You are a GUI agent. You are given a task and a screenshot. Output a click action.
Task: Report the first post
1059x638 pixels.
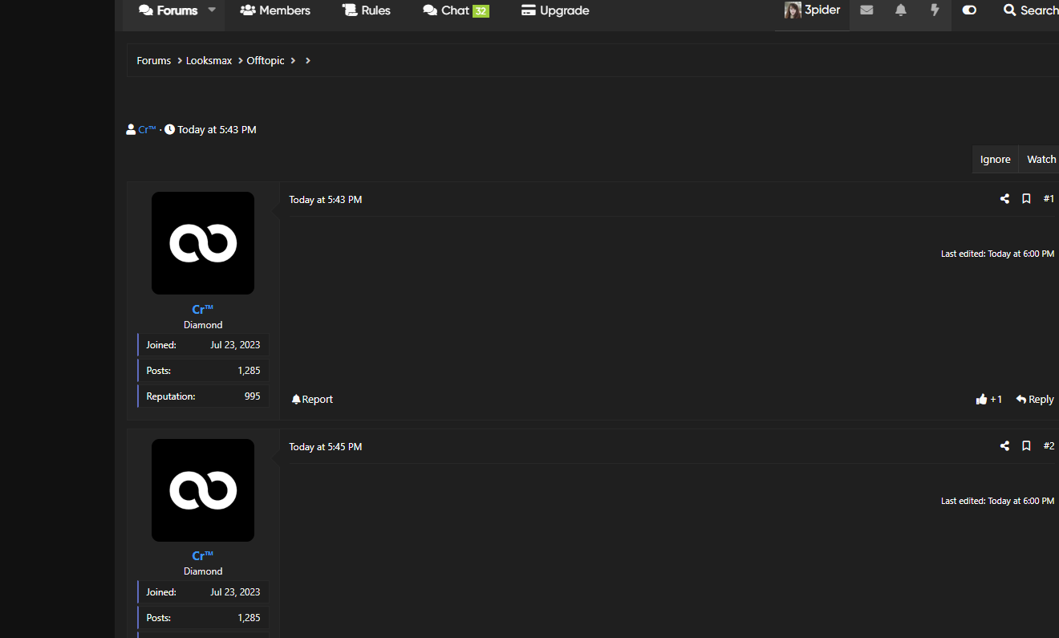coord(312,399)
